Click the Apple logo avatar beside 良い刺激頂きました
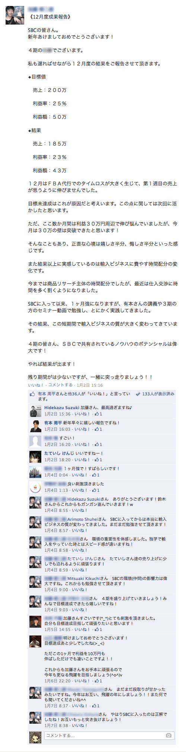 tap(35, 487)
